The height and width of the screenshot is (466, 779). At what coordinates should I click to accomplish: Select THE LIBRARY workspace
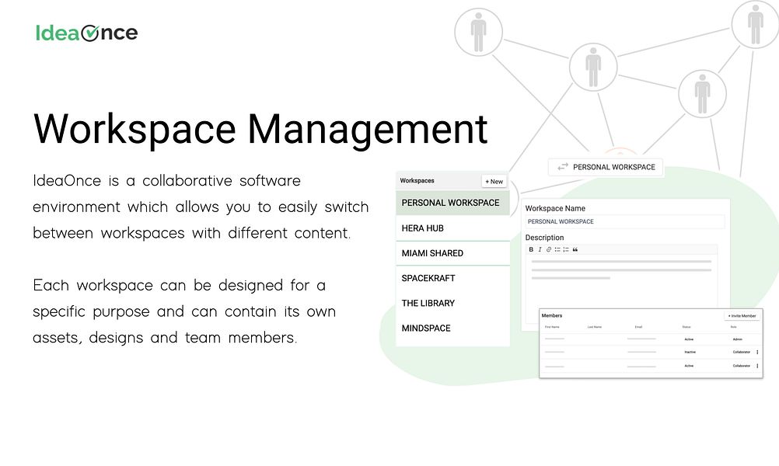click(452, 303)
